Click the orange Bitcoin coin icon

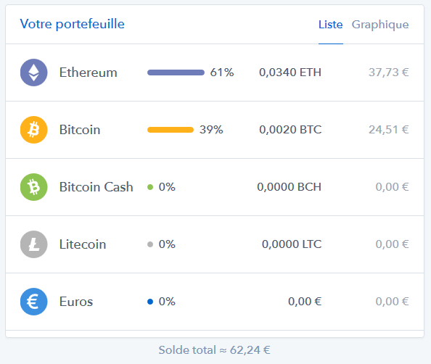34,130
